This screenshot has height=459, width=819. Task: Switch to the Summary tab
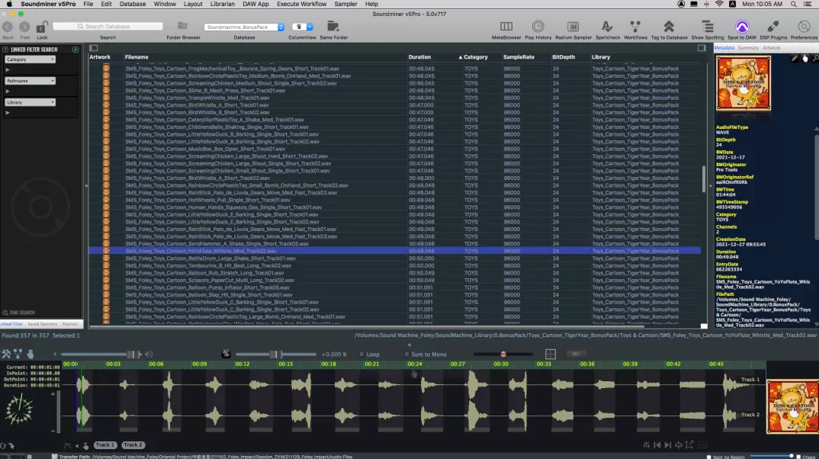pyautogui.click(x=748, y=48)
